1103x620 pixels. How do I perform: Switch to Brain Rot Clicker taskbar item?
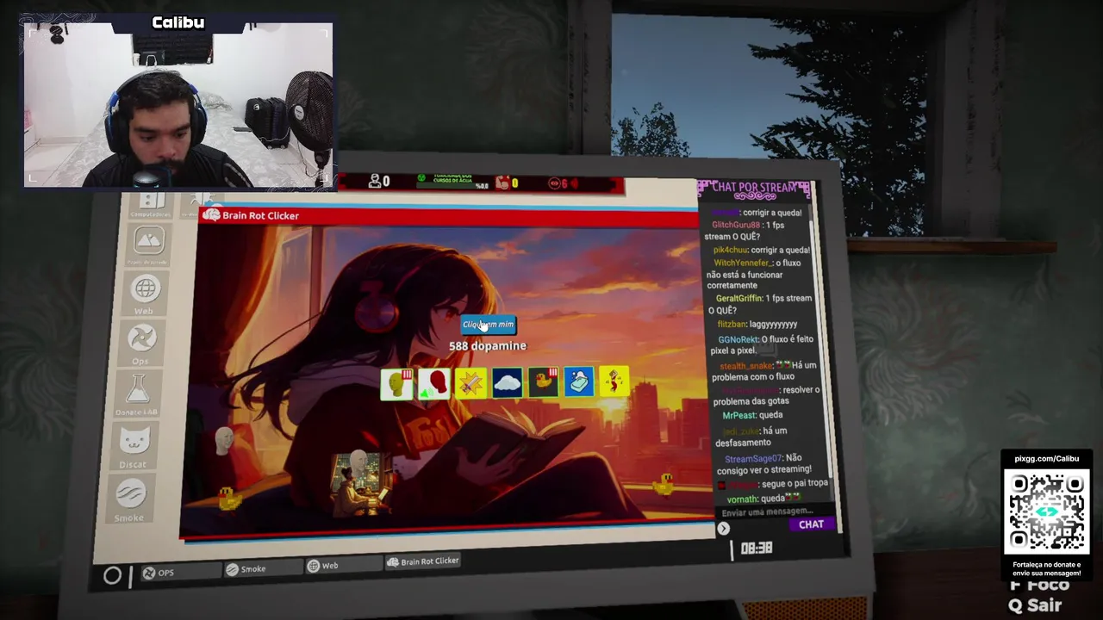[x=422, y=561]
